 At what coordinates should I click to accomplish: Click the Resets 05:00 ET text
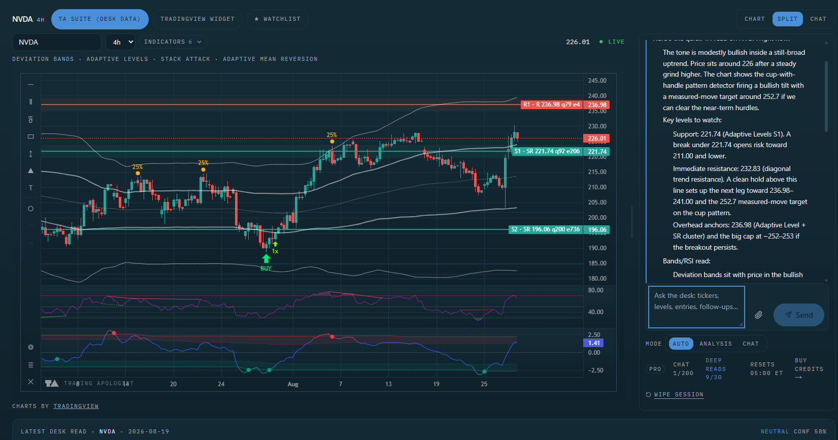click(766, 369)
